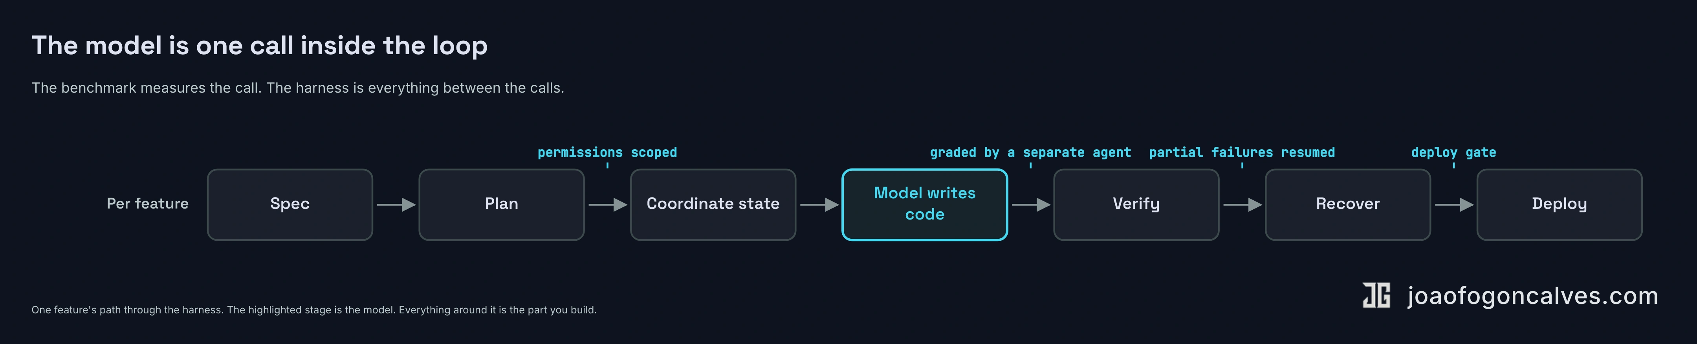Screen dimensions: 1697x344
Task: Click the arrow between Recover and Deploy
Action: (1454, 205)
